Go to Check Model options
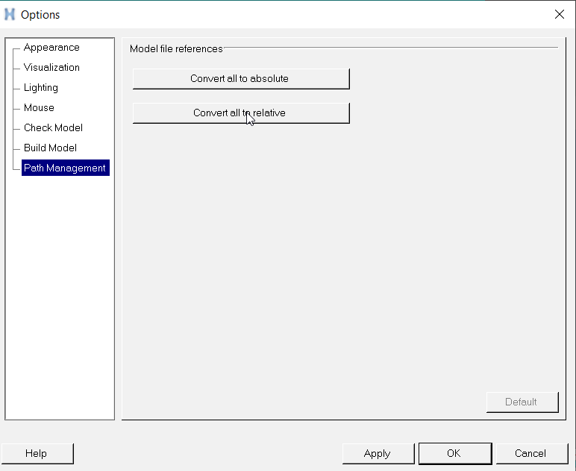This screenshot has height=471, width=576. 53,127
